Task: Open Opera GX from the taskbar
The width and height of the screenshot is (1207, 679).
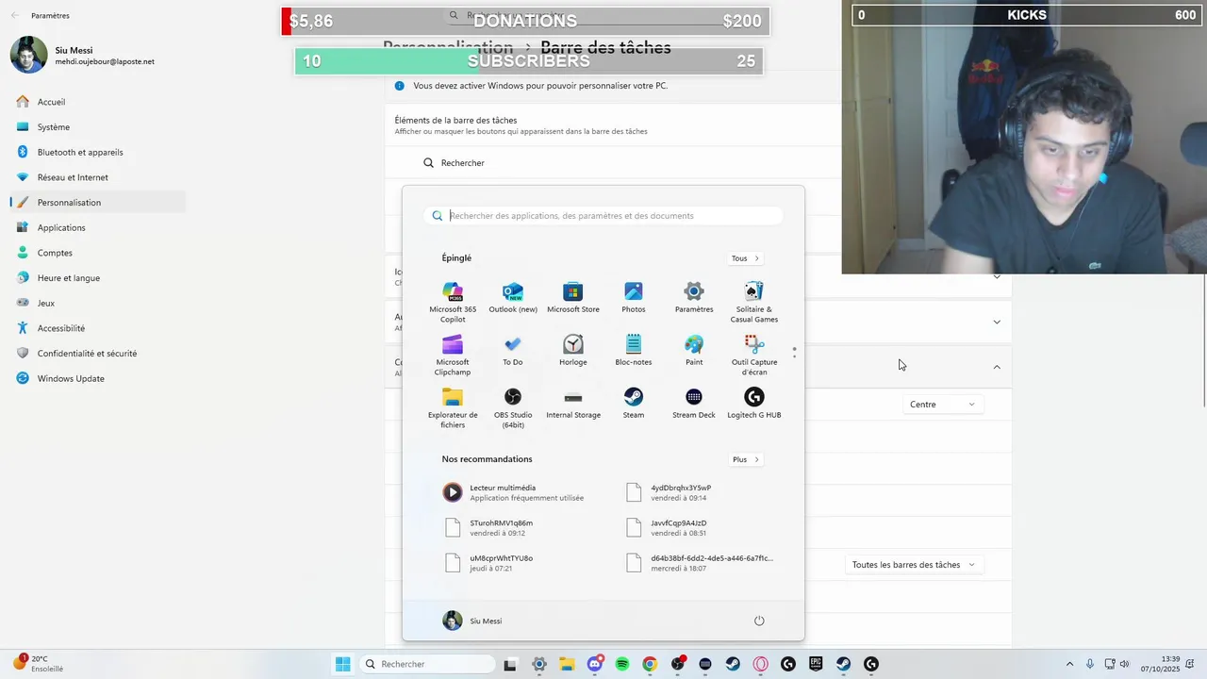Action: click(x=761, y=664)
